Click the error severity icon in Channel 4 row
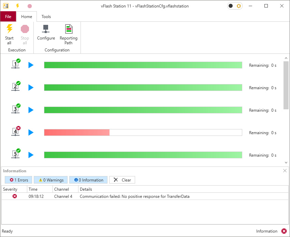This screenshot has width=290, height=237. coord(15,196)
